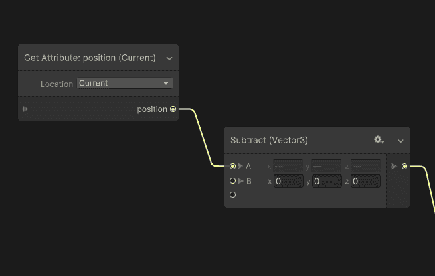The width and height of the screenshot is (435, 276).
Task: Expand Get Attribute node's left triangle
Action: tap(25, 109)
